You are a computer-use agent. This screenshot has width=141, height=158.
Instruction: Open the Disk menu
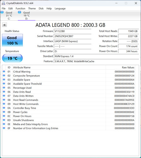(41, 9)
